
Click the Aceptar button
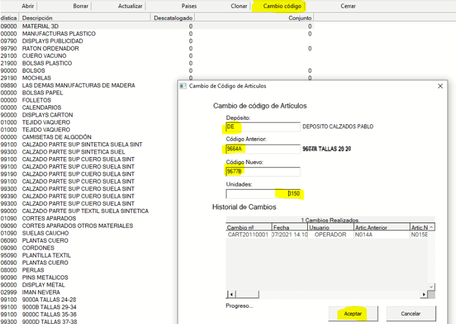point(353,314)
